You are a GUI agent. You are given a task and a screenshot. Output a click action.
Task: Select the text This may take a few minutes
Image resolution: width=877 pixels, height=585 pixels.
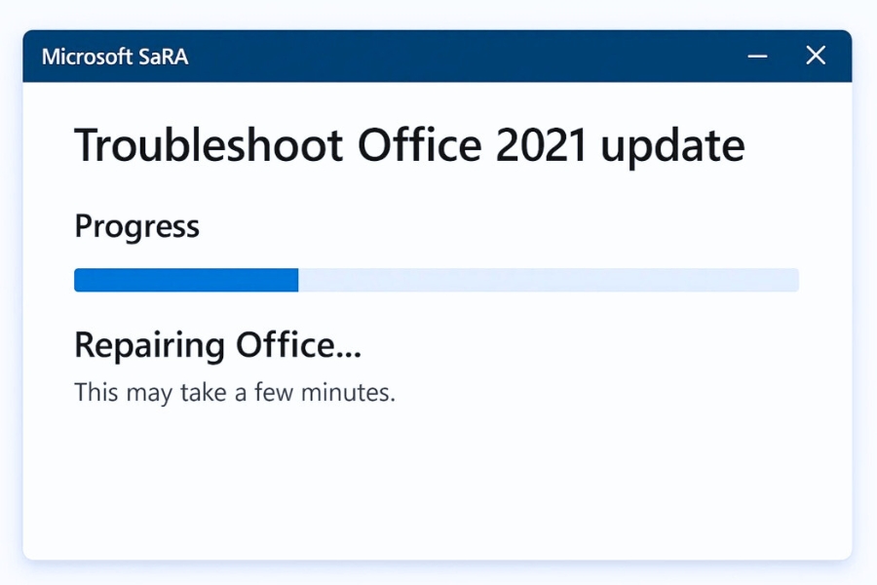(x=235, y=392)
